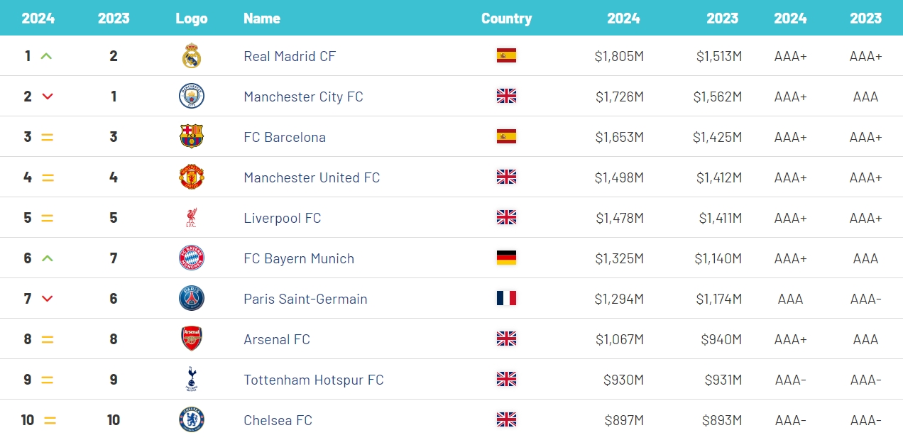Click the Arsenal FC cannon crest
Screen dimensions: 903x440
coord(192,339)
